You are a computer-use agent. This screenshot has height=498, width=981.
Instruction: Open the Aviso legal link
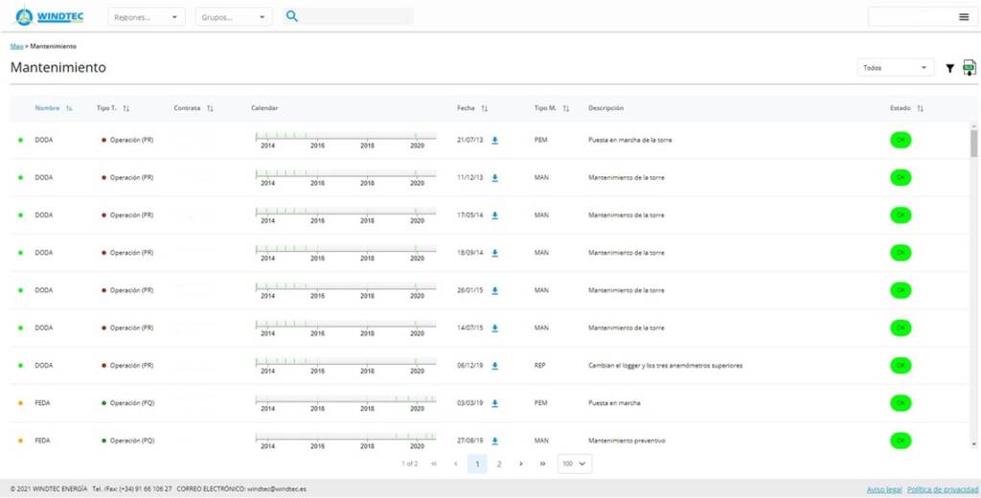coord(883,488)
